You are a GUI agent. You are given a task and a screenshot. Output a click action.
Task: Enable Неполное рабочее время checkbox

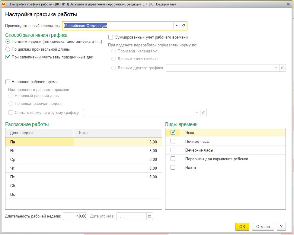[8, 82]
